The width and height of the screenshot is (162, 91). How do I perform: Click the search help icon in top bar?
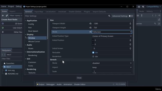point(143,7)
